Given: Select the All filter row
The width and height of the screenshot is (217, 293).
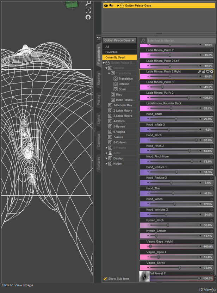Looking at the screenshot, I should click(x=119, y=47).
